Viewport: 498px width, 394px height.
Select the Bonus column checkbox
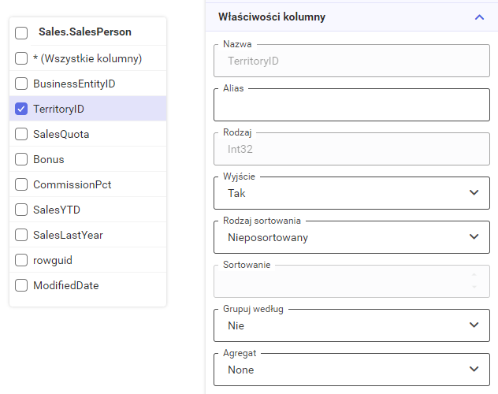(21, 159)
